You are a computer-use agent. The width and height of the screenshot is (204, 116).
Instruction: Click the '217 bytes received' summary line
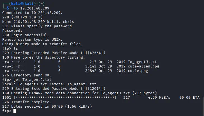[47, 107]
